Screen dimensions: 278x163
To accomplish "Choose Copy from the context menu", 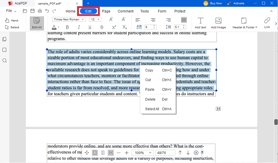I will [x=158, y=70].
